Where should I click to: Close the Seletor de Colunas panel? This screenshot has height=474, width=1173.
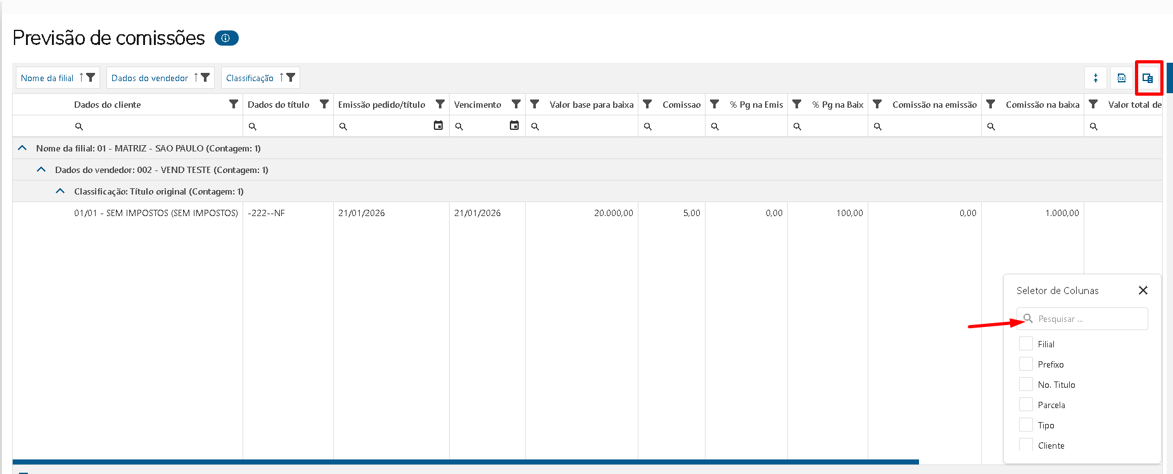click(1143, 290)
